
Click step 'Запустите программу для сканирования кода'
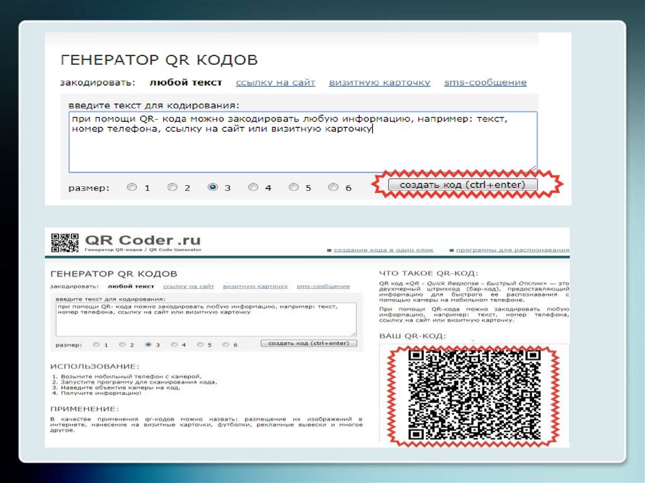139,382
